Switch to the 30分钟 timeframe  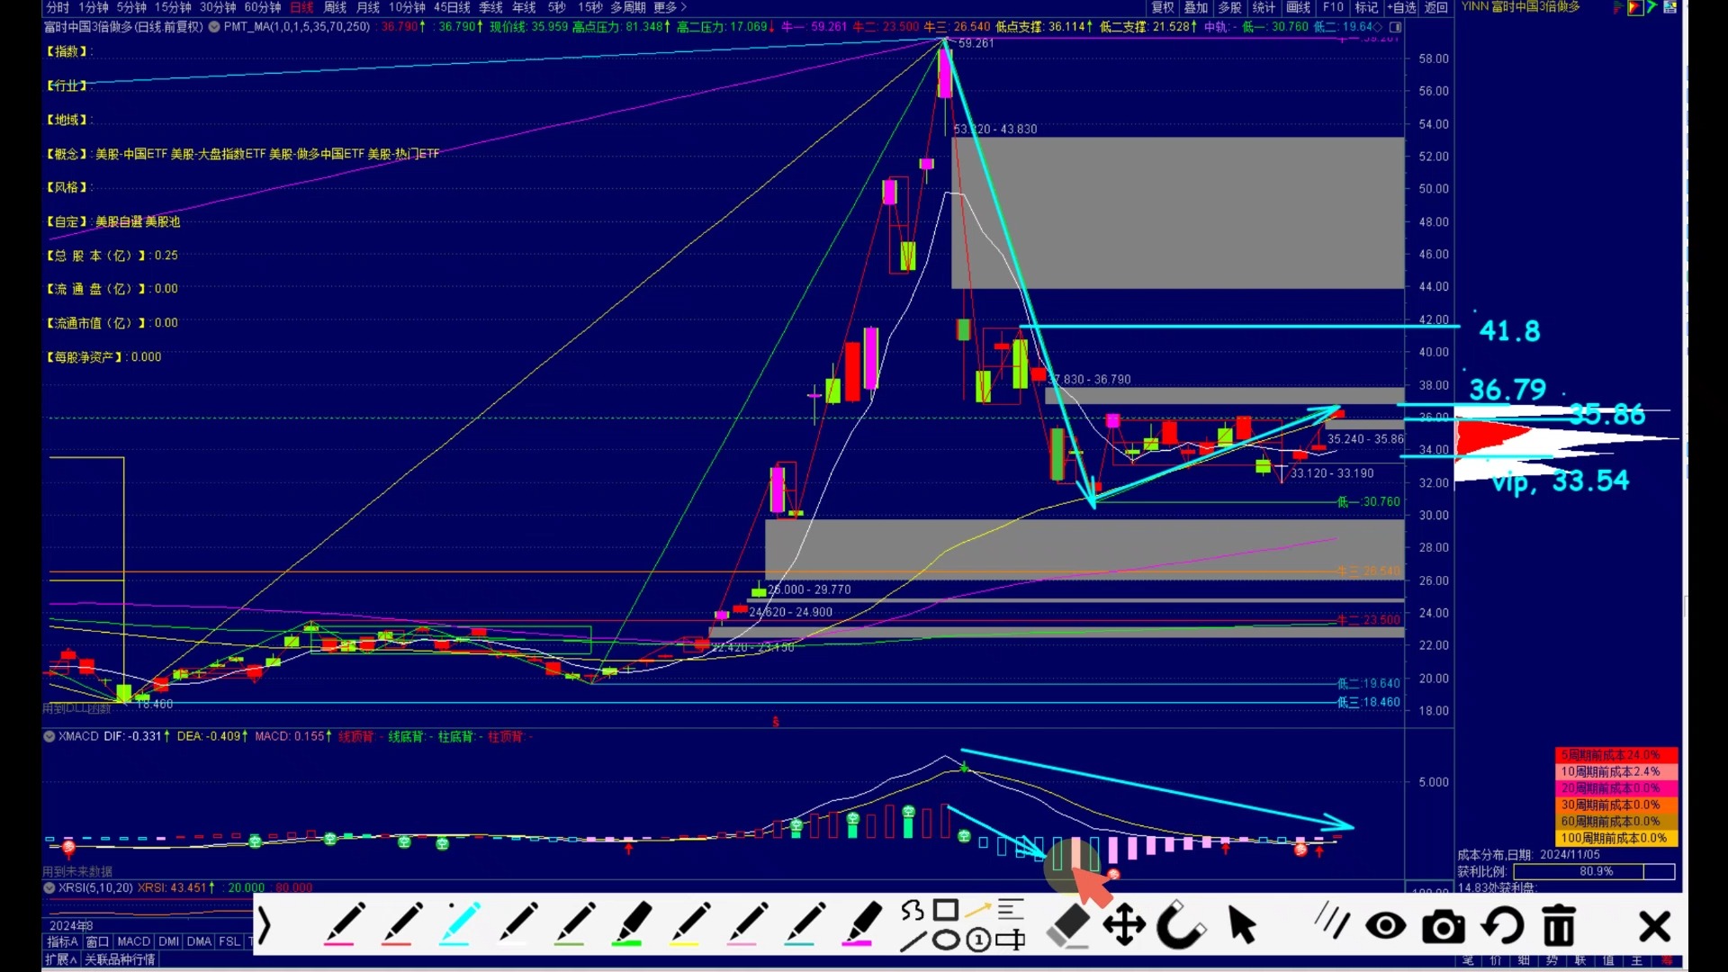[218, 7]
